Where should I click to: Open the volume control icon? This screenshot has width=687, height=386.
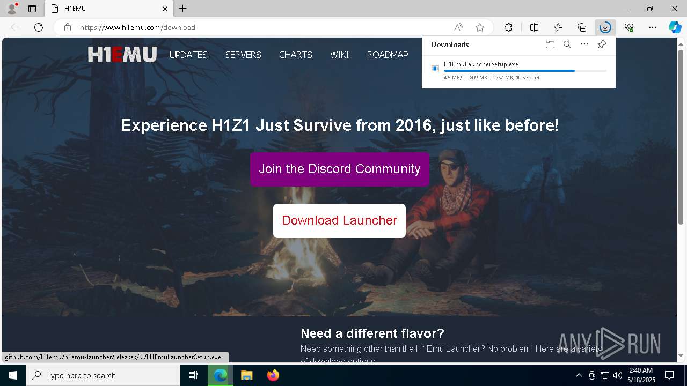coord(618,375)
